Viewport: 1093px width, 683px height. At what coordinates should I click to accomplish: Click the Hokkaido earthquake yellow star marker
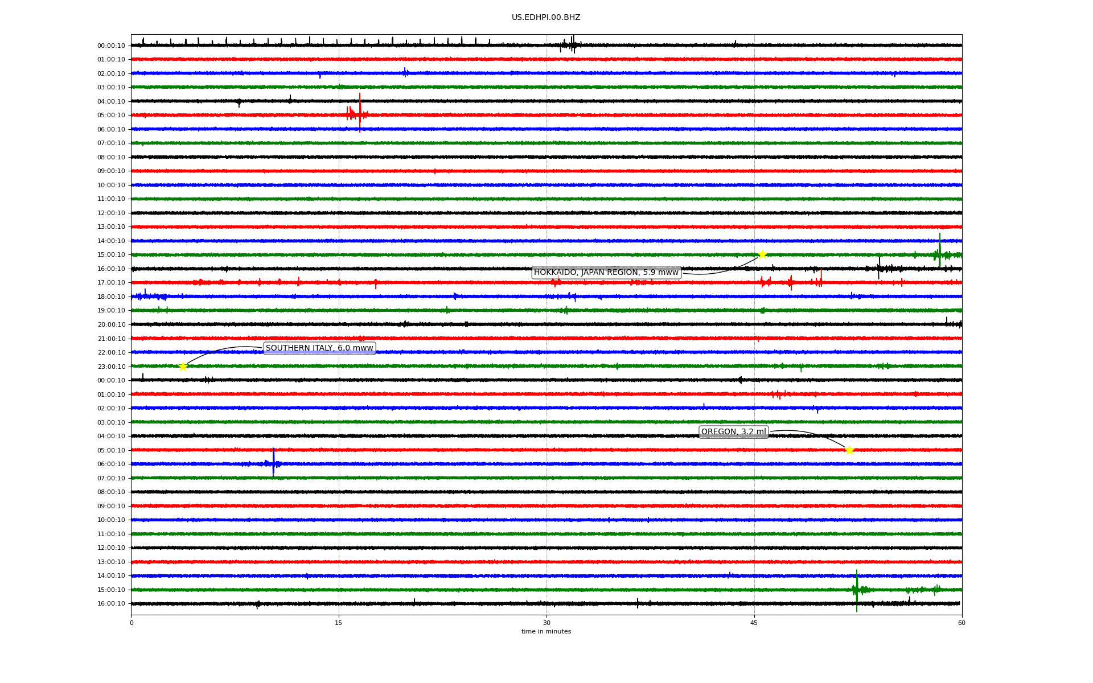click(762, 254)
